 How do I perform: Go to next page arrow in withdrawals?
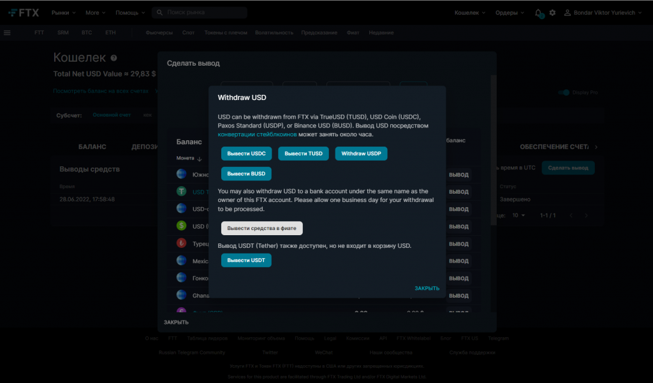pyautogui.click(x=587, y=215)
